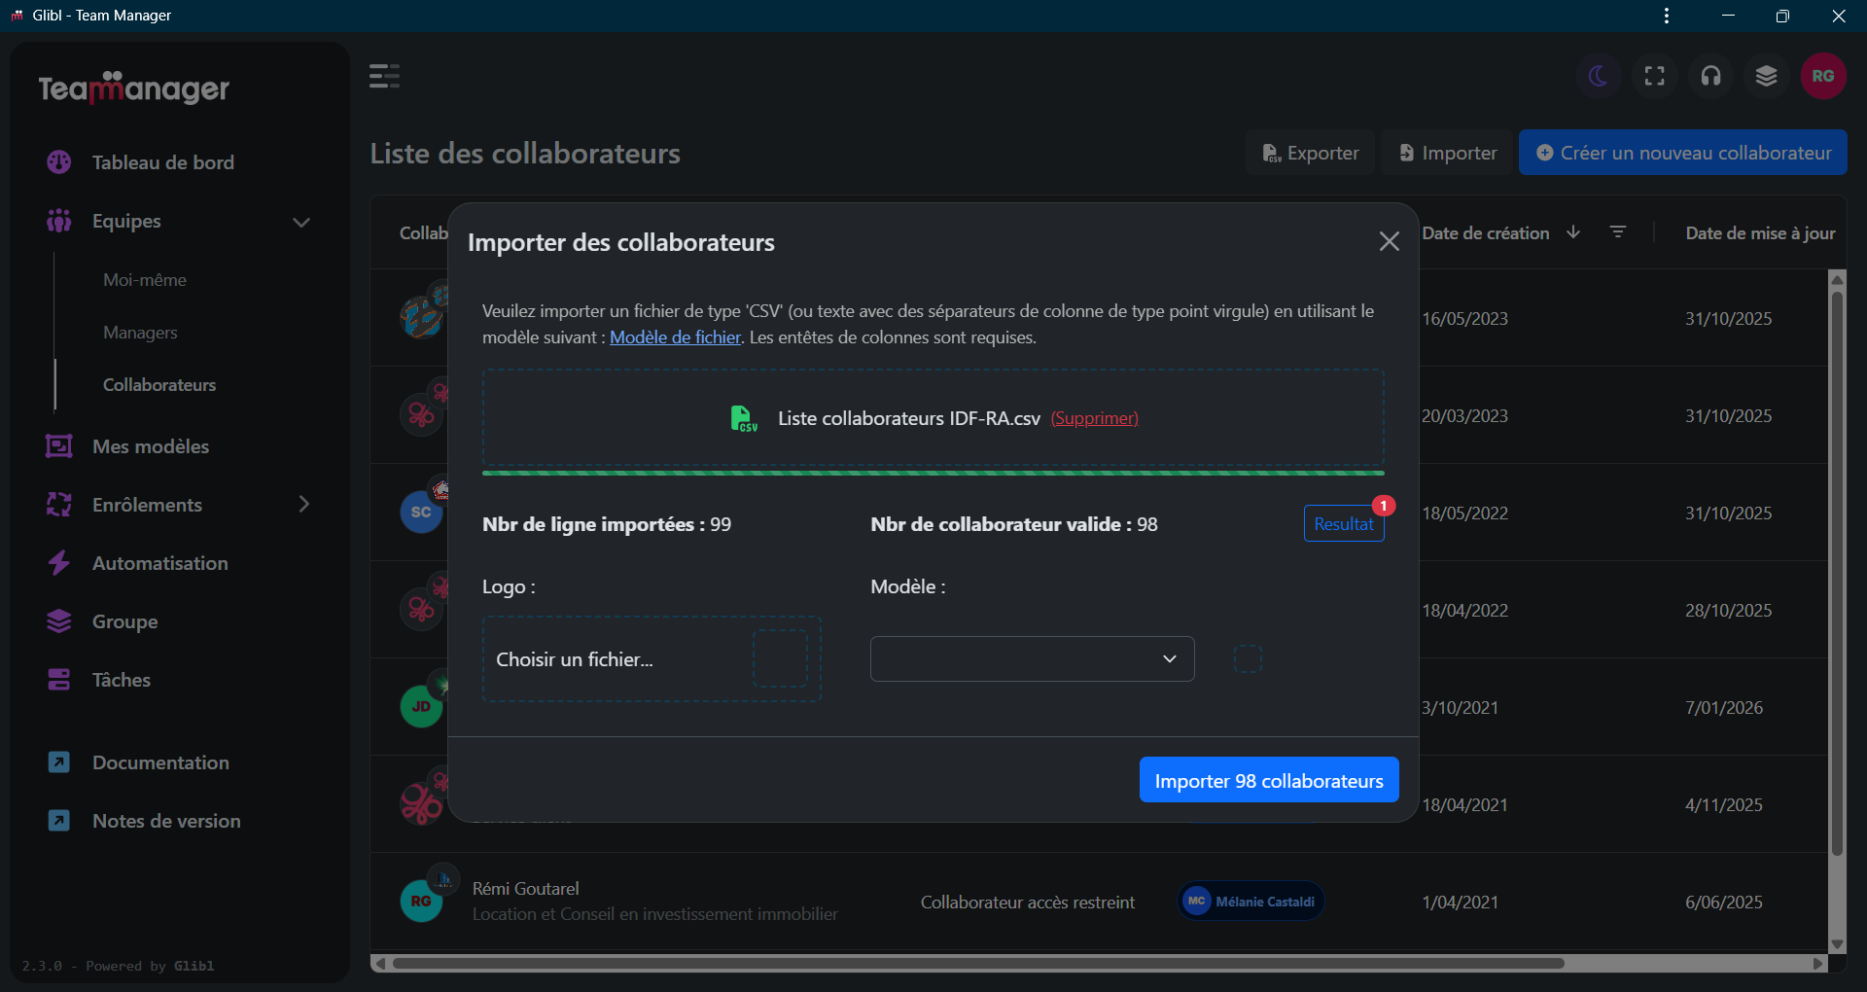Open the RG user avatar menu
The width and height of the screenshot is (1867, 992).
pyautogui.click(x=1822, y=76)
